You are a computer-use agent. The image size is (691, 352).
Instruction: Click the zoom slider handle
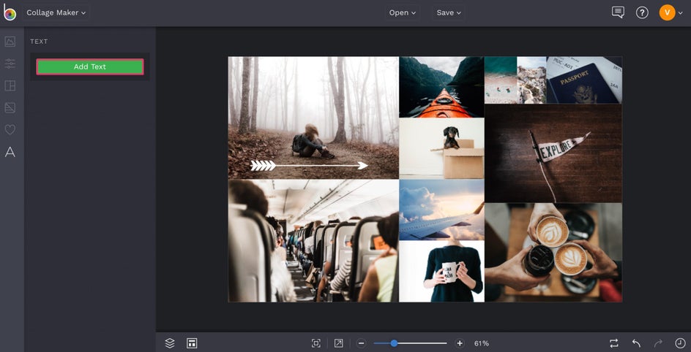coord(394,343)
